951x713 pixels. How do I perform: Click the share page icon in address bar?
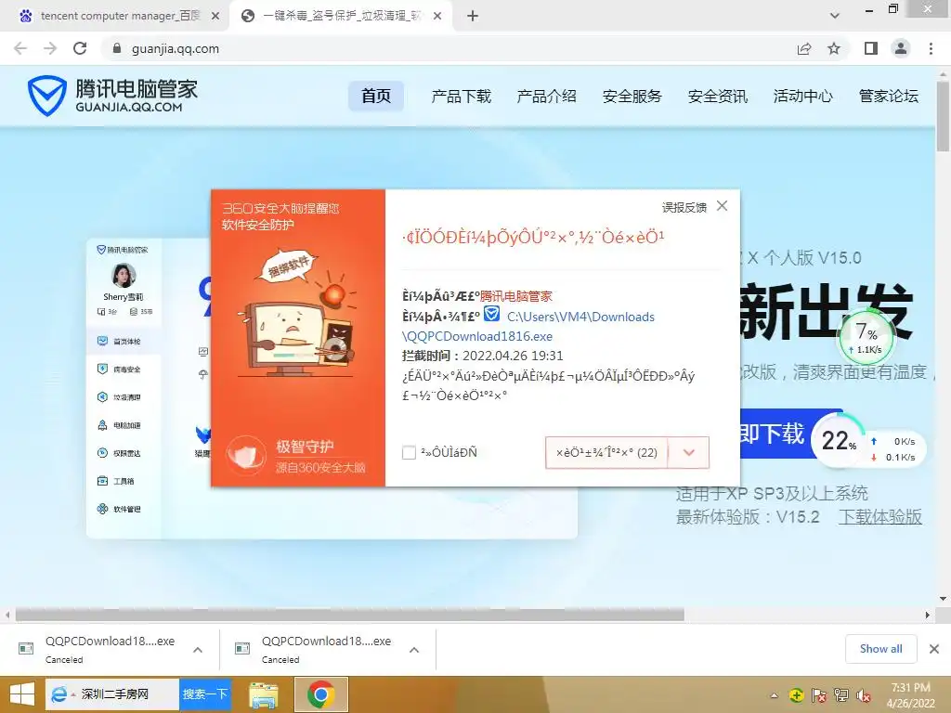pos(804,48)
